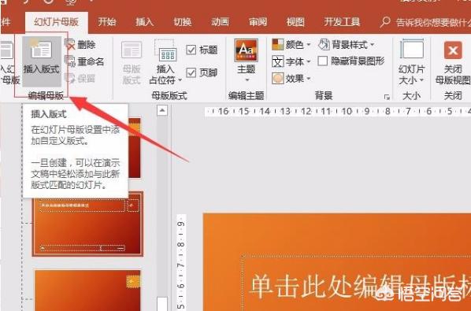Switch to the Transitions (切换) tab

tap(182, 22)
